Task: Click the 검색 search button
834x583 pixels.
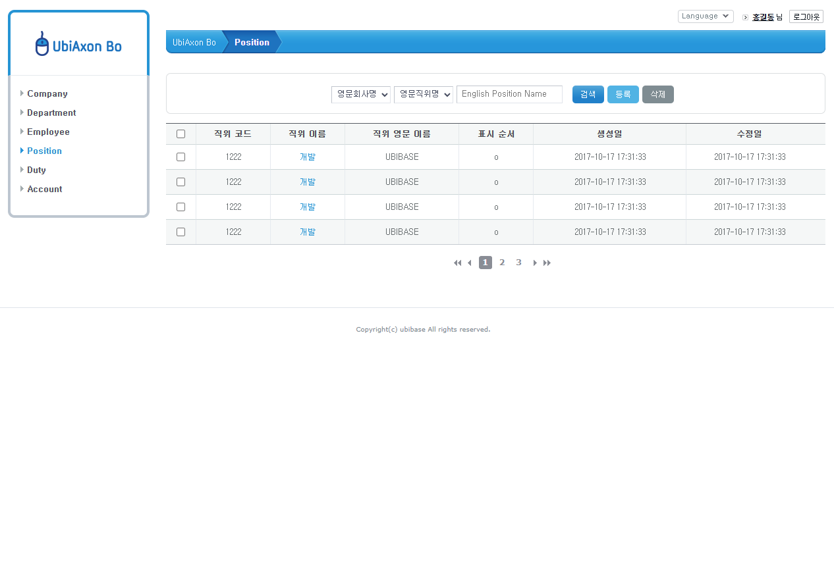Action: [588, 94]
